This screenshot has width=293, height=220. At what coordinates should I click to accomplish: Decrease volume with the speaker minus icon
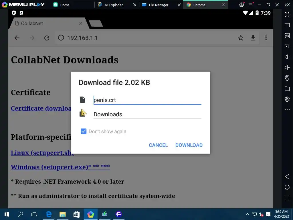click(287, 67)
